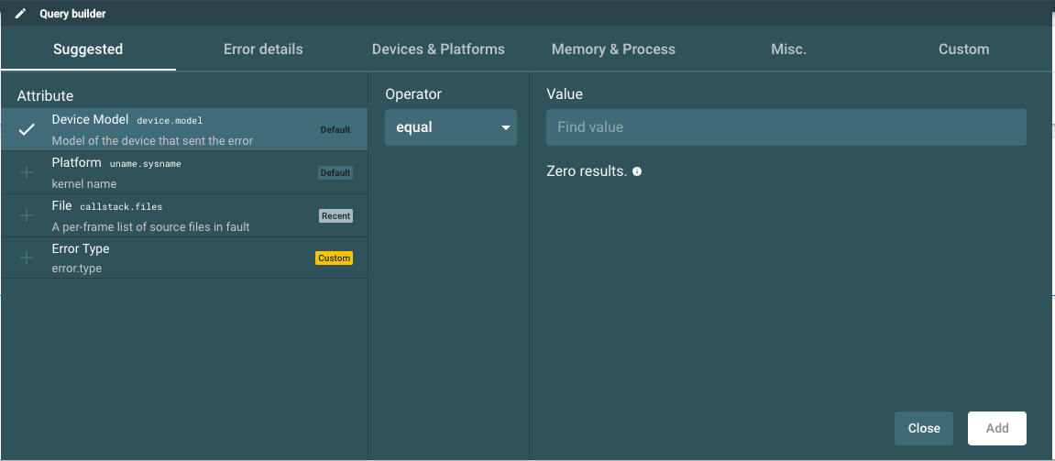Open the Custom tab
This screenshot has height=461, width=1055.
click(x=964, y=49)
